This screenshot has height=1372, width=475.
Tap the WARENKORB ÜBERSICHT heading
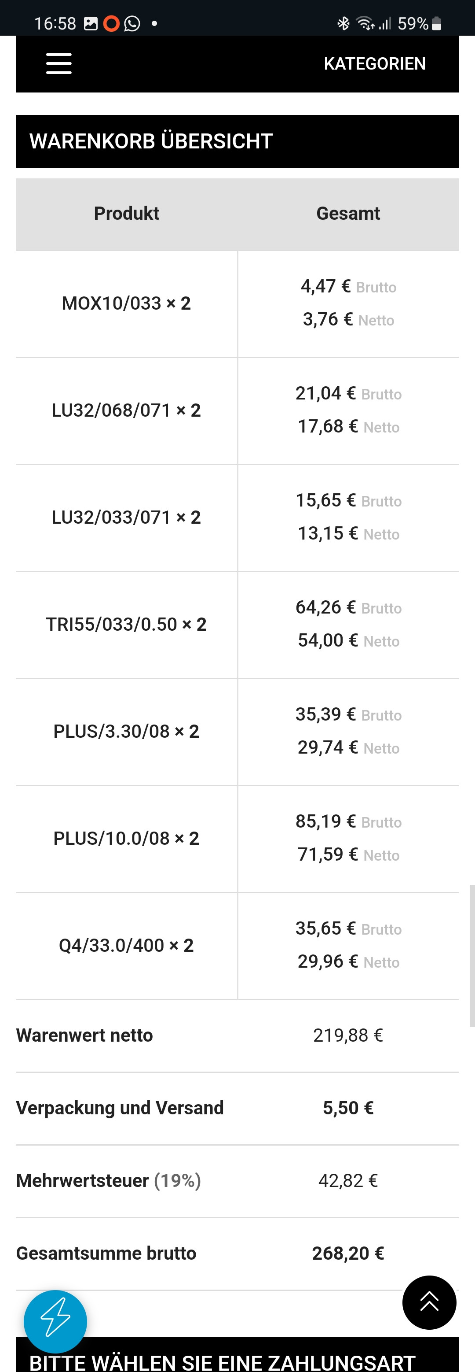151,141
